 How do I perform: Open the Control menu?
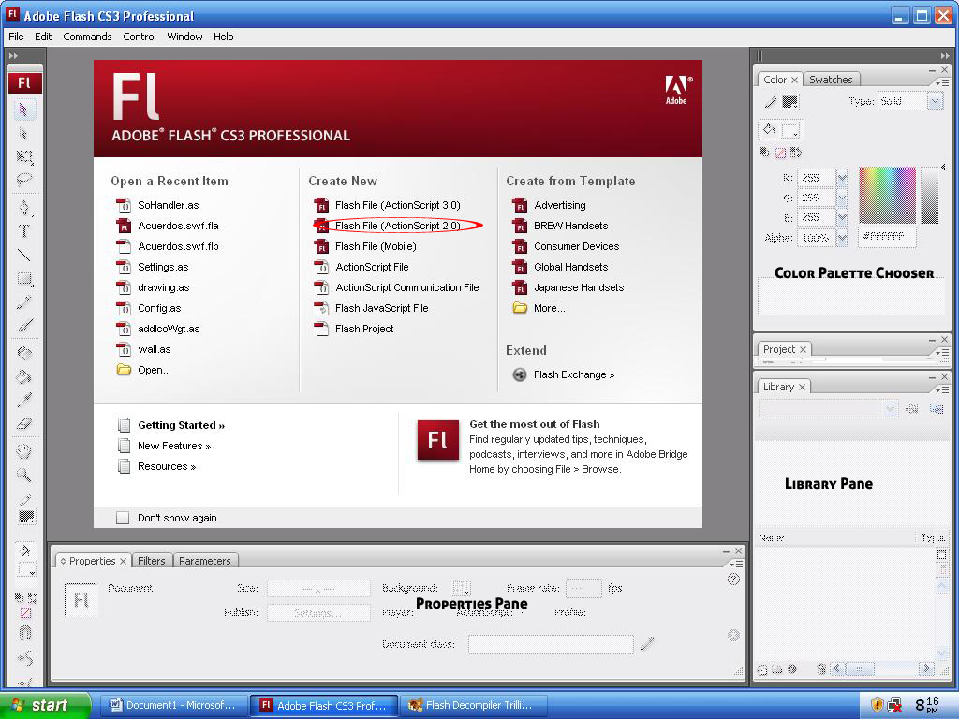point(140,37)
